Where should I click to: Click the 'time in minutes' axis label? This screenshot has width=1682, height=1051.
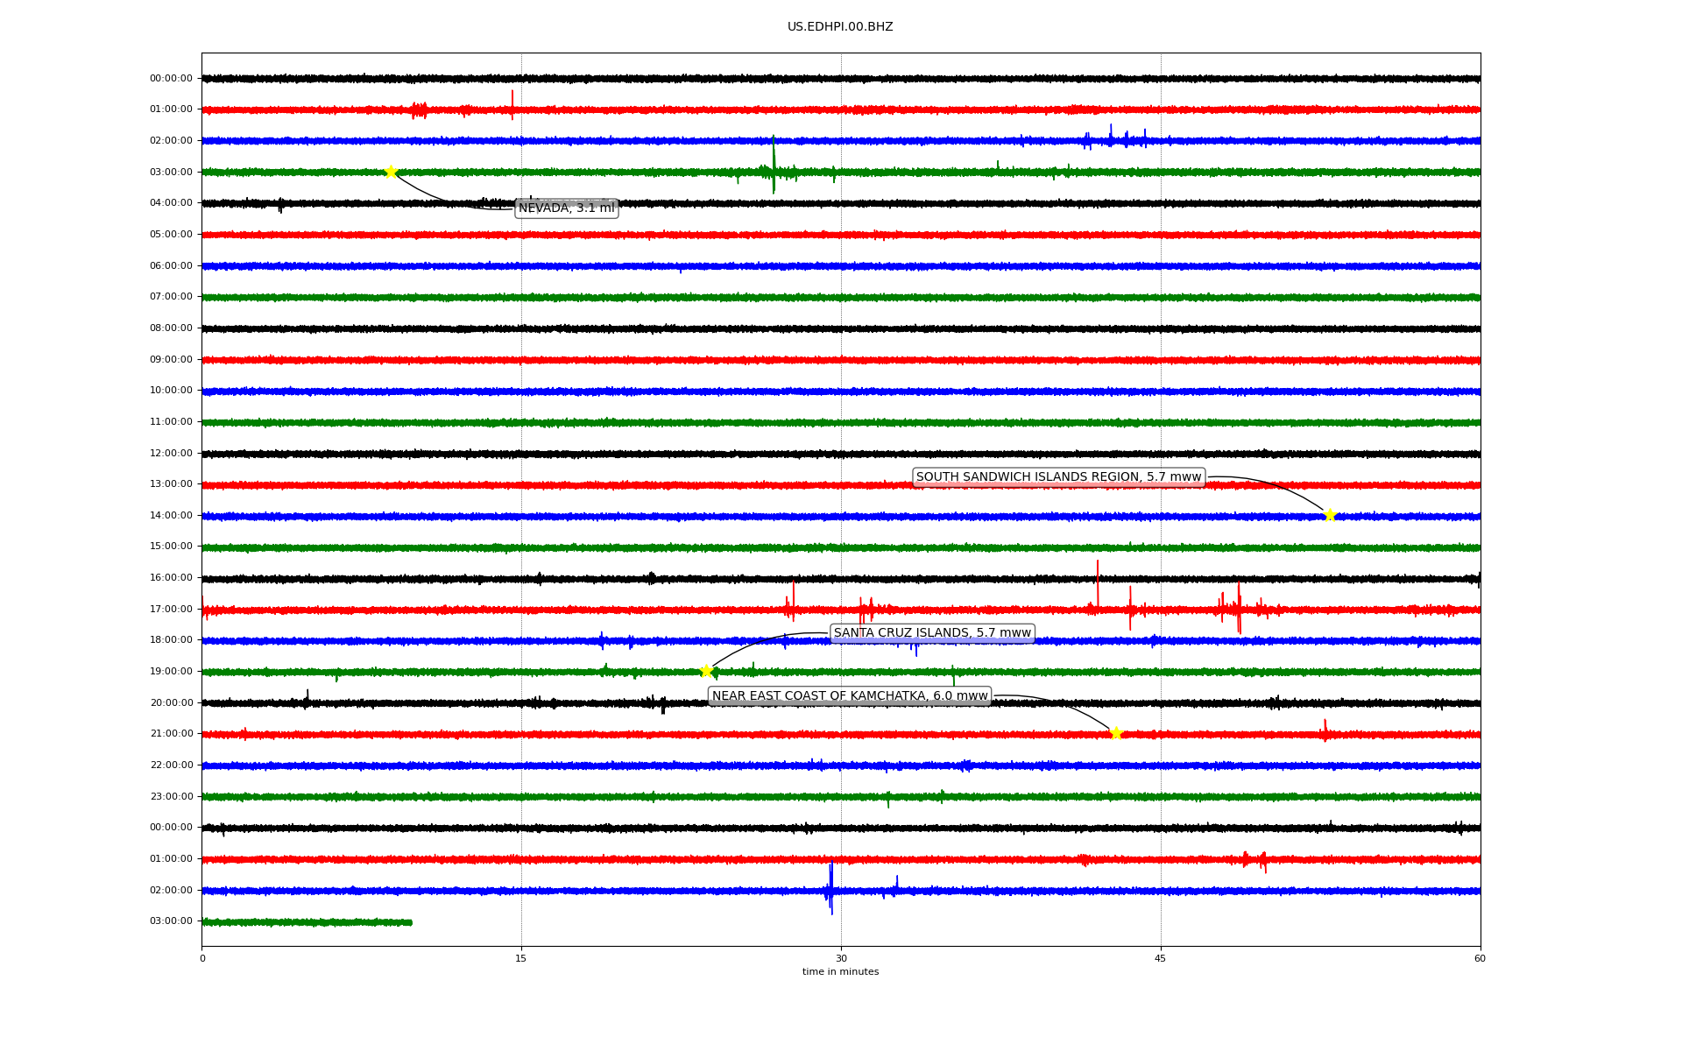[x=840, y=972]
